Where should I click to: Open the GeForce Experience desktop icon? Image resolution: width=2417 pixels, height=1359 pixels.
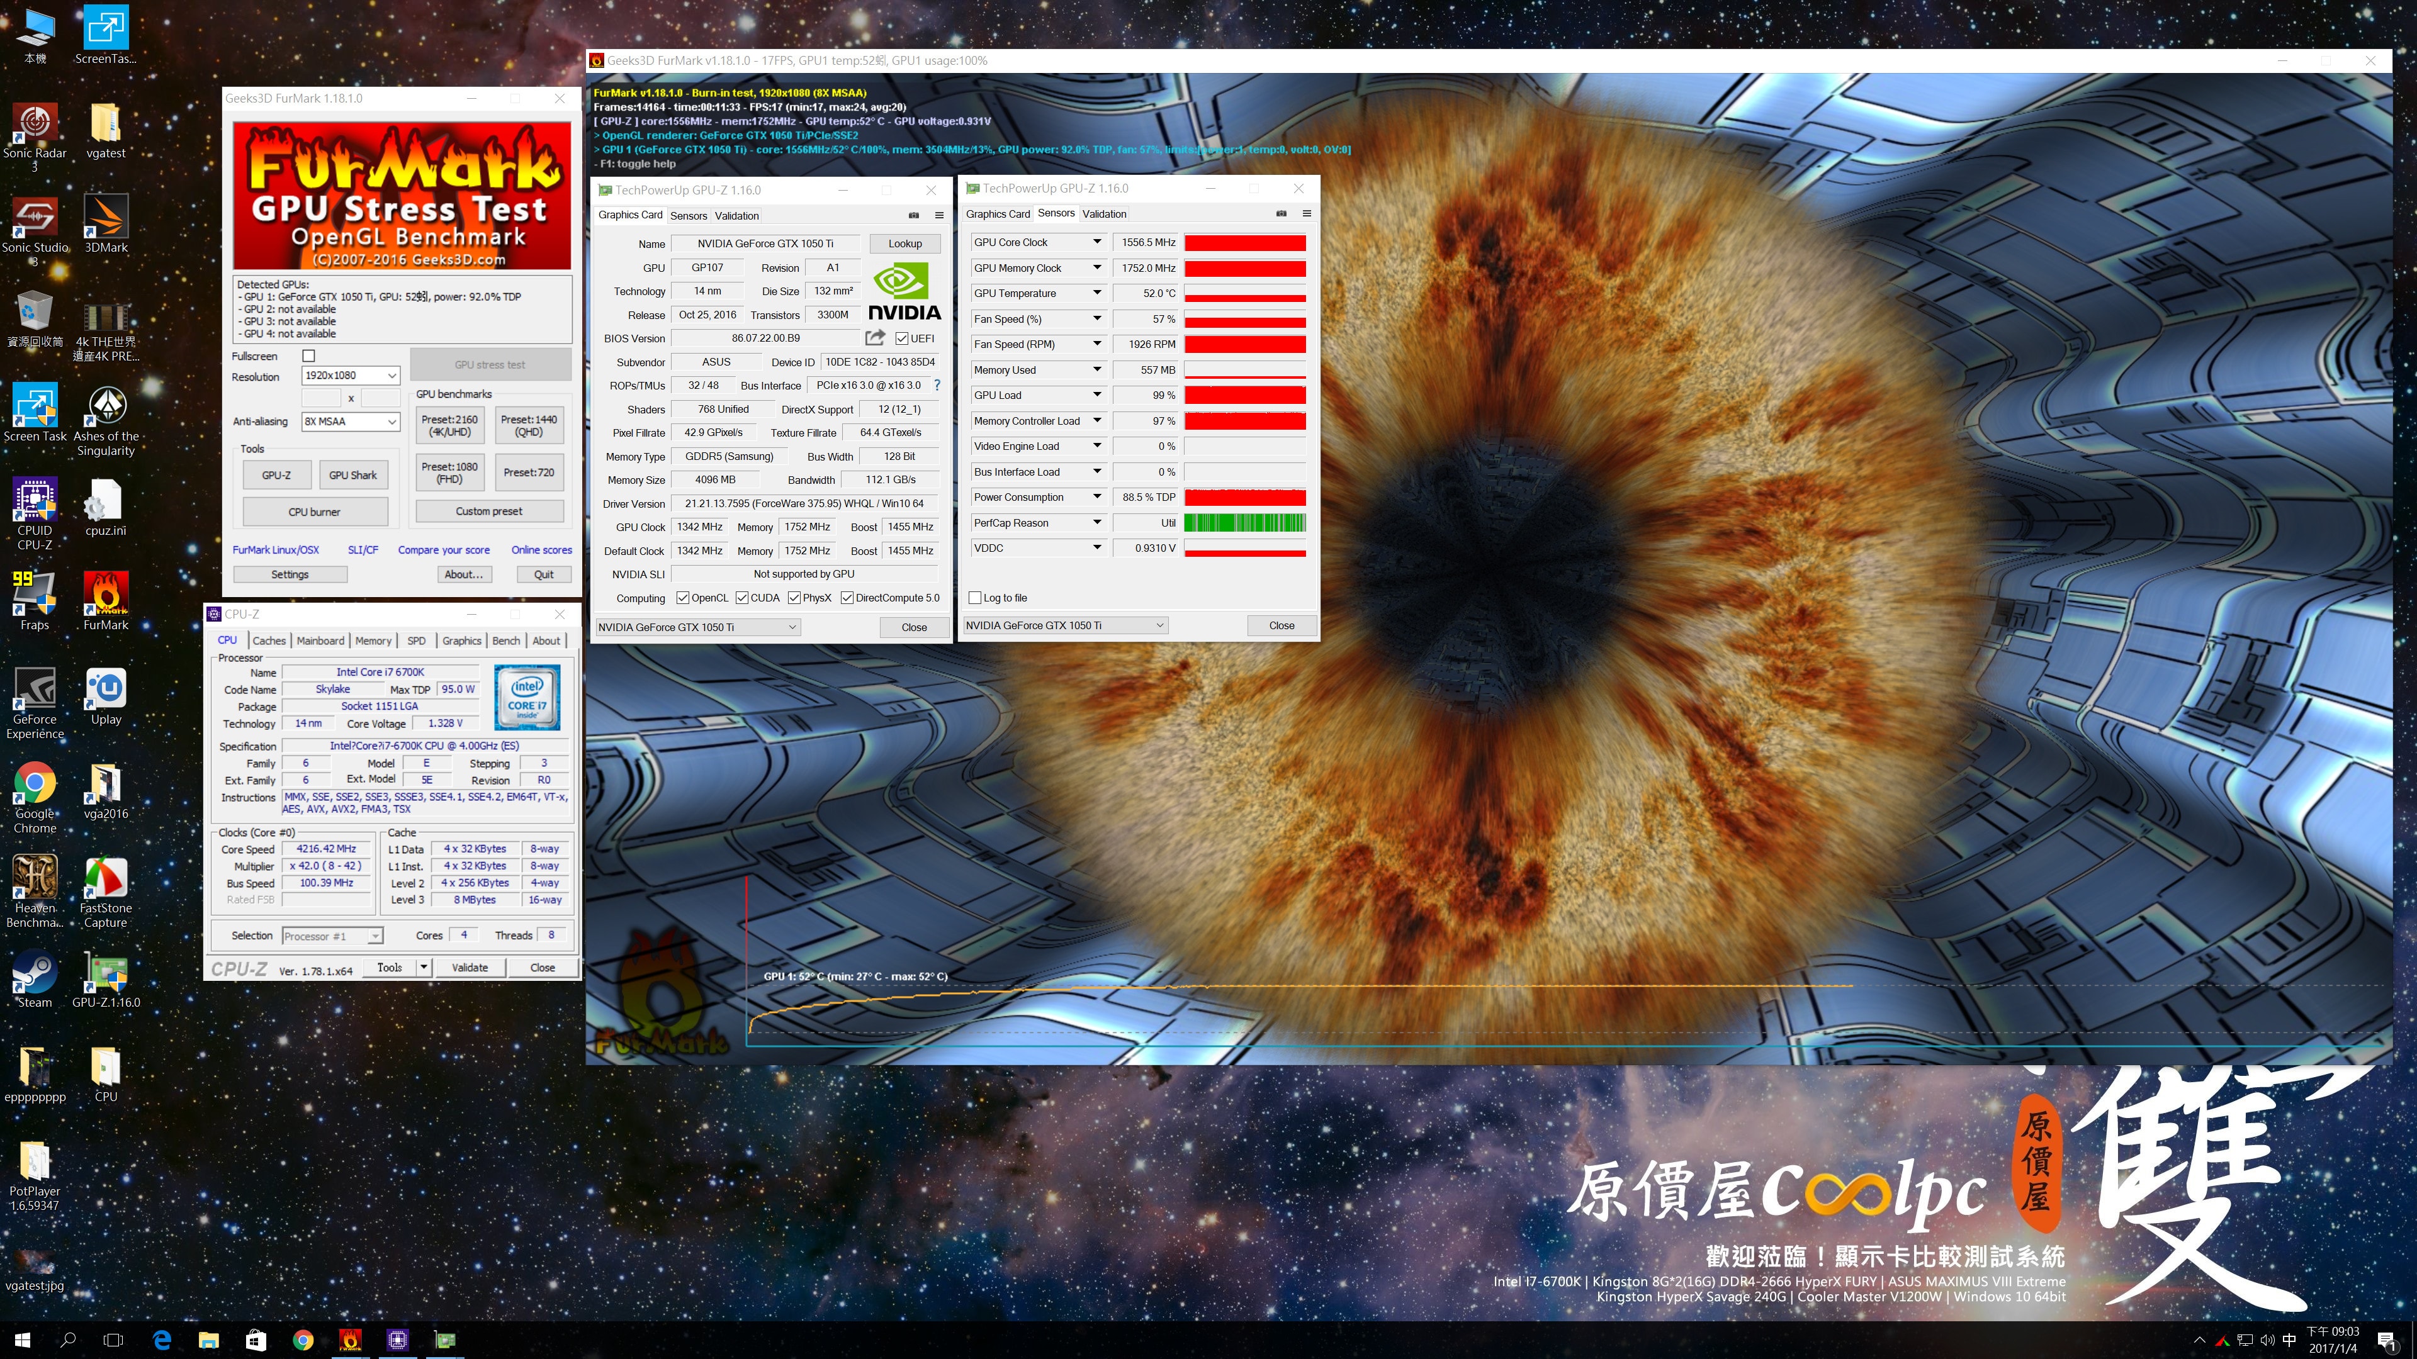click(x=35, y=703)
